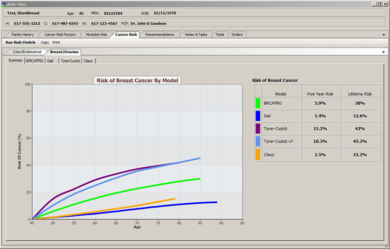390x249 pixels.
Task: Click the Age axis label on chart
Action: (137, 227)
